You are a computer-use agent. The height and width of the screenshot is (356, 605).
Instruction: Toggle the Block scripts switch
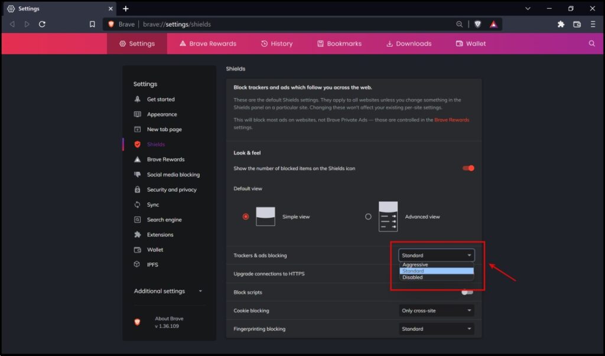point(467,292)
